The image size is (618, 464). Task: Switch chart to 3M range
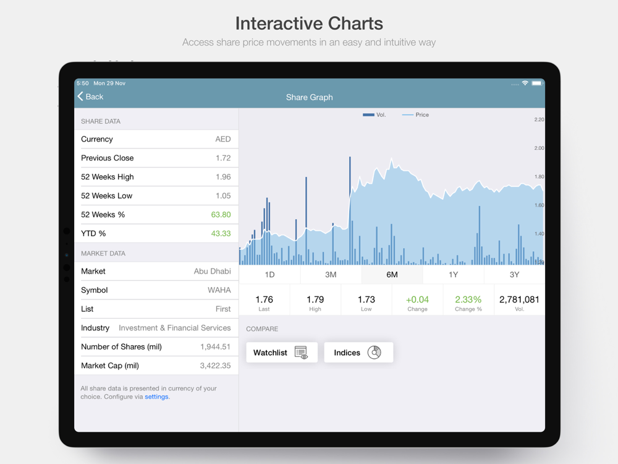coord(331,275)
